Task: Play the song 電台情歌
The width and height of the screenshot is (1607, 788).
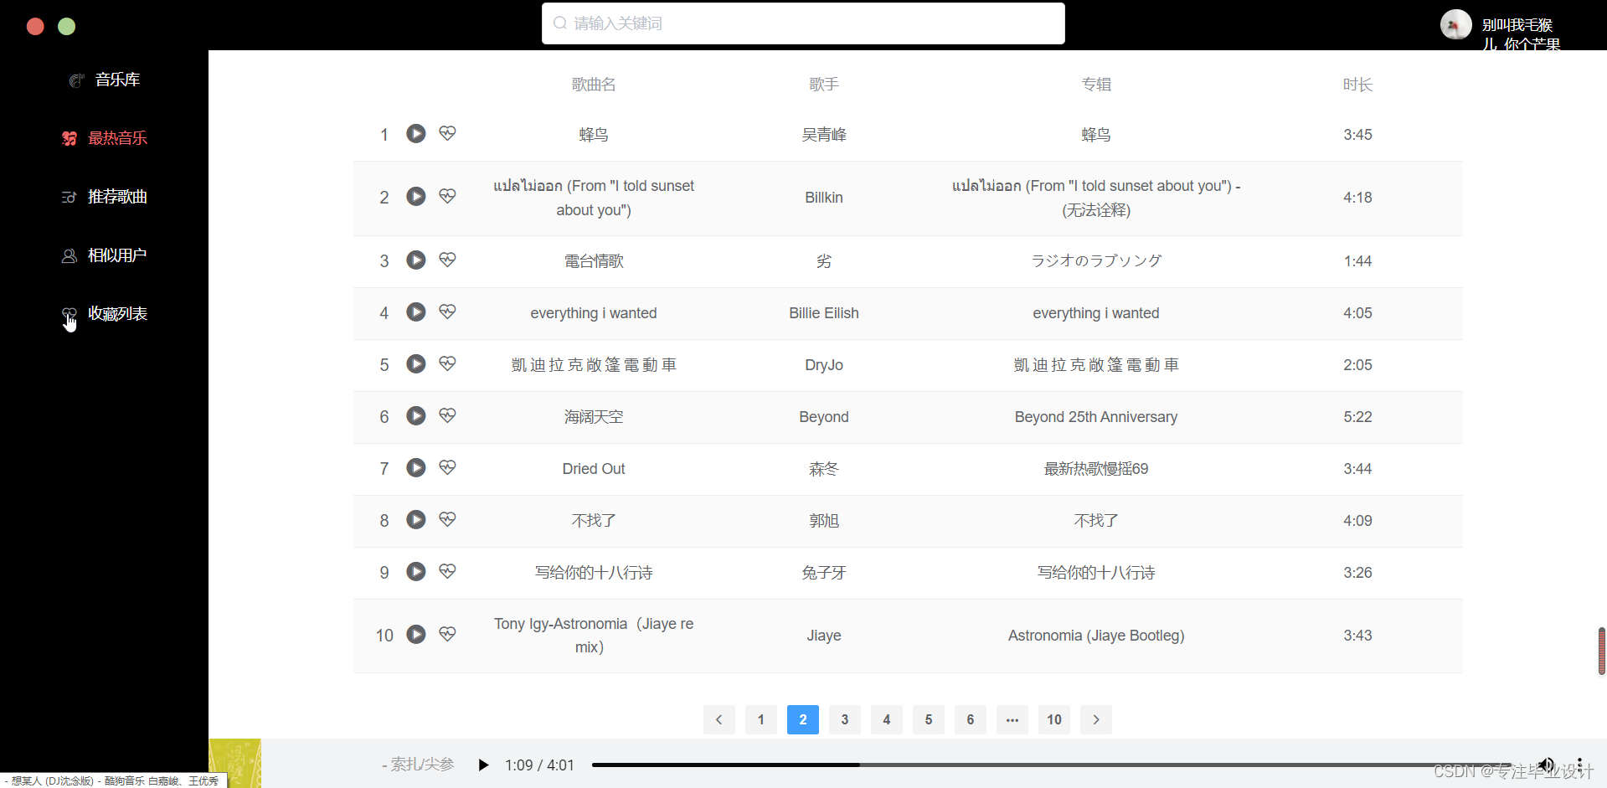Action: tap(416, 260)
